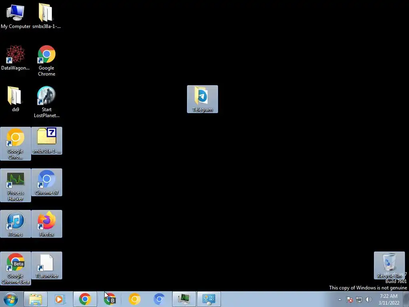Open yellow Chrome Canary taskbar icon
This screenshot has height=307, width=409.
(x=135, y=299)
